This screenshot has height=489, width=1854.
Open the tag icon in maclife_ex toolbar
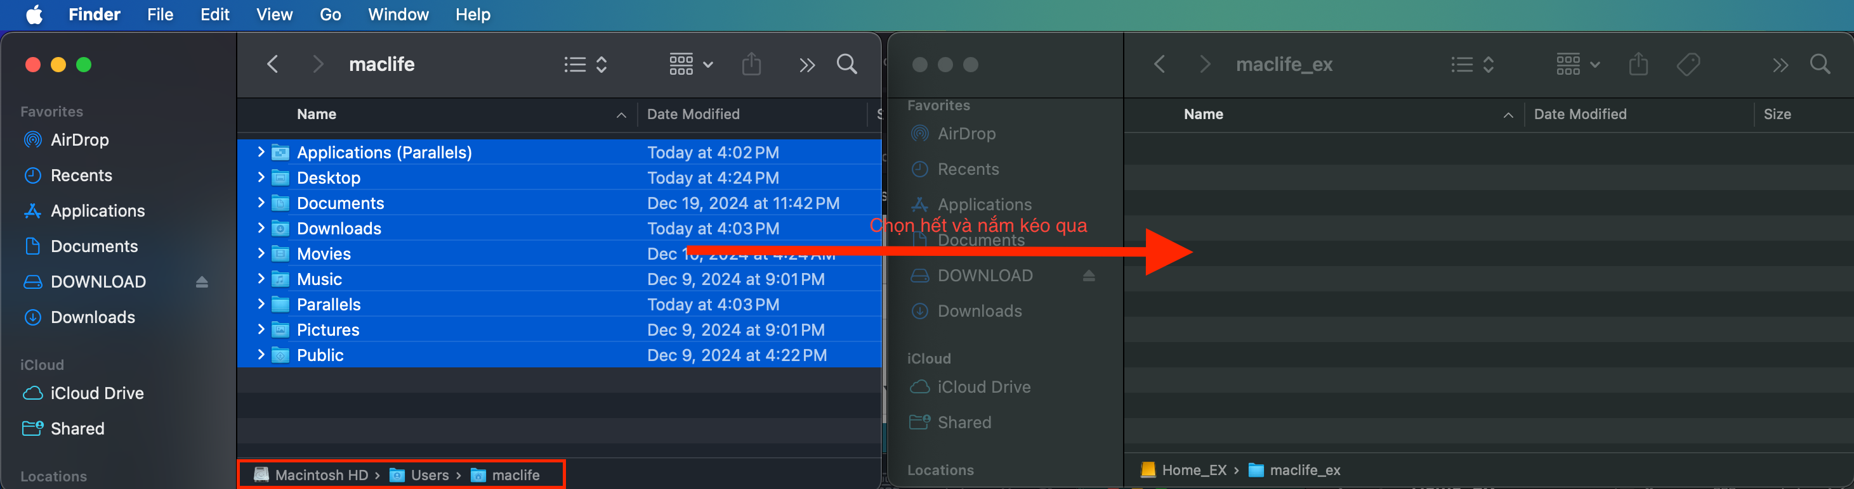tap(1688, 65)
